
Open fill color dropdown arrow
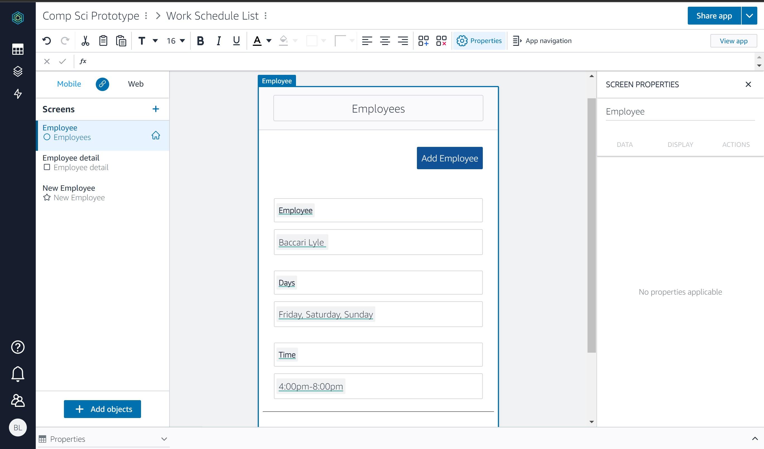pyautogui.click(x=295, y=40)
